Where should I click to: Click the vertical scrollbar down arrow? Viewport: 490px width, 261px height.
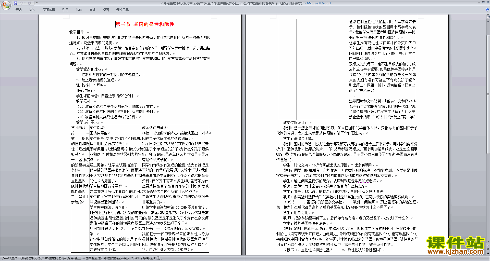click(488, 241)
